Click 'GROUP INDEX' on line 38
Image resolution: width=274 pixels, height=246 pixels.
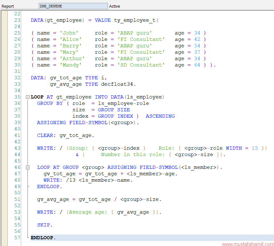115,116
